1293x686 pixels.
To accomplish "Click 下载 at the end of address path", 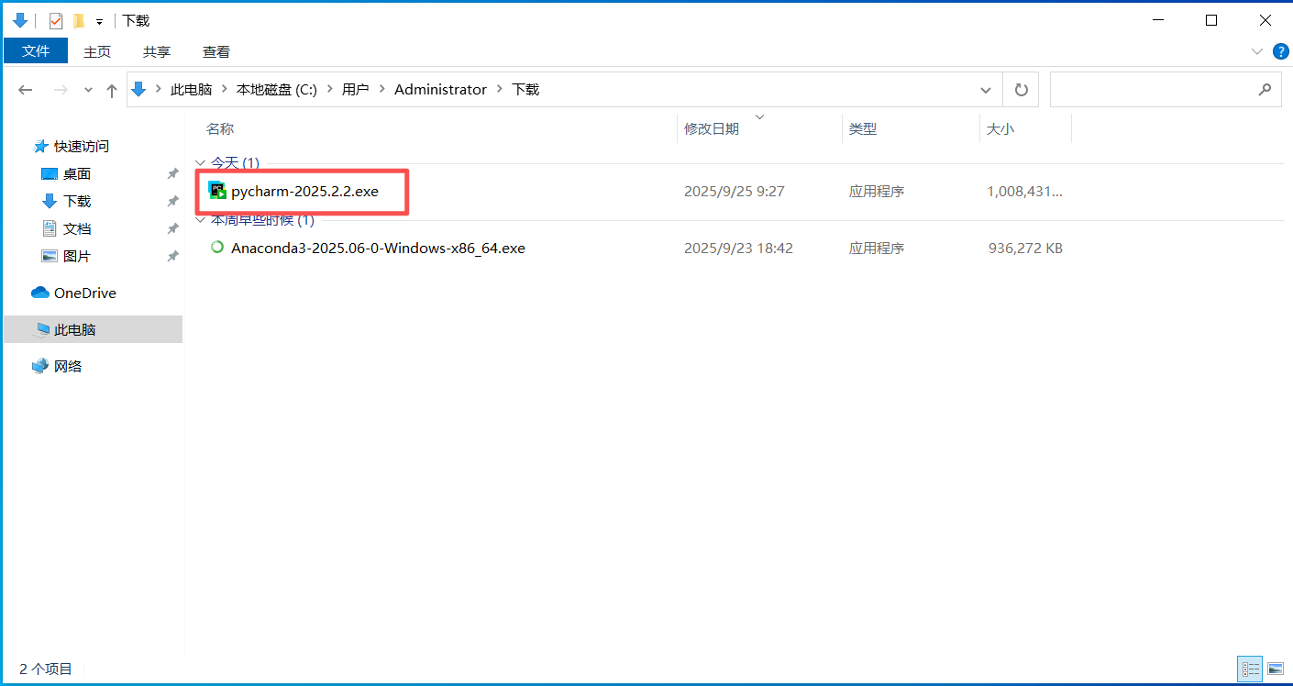I will click(525, 90).
